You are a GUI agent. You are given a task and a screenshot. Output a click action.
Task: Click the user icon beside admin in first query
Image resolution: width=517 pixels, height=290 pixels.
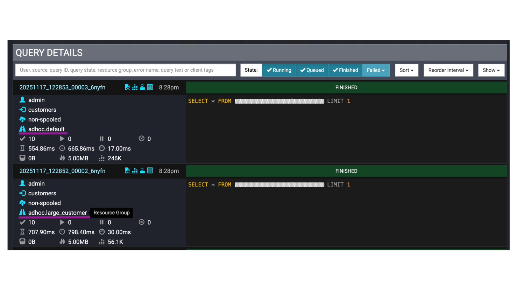click(22, 100)
